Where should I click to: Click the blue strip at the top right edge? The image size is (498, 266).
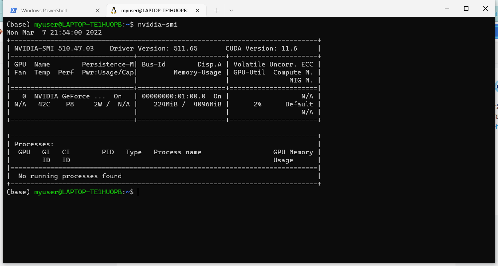(496, 32)
